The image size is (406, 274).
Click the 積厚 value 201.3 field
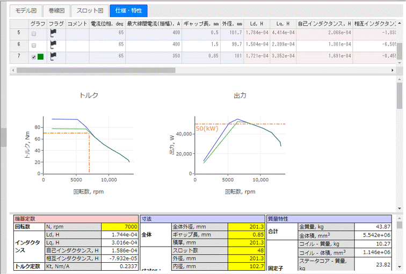pyautogui.click(x=247, y=243)
